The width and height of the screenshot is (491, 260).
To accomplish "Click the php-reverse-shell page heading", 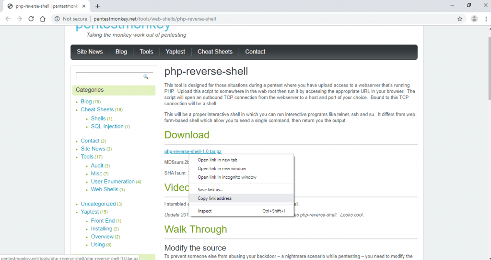I will click(206, 72).
